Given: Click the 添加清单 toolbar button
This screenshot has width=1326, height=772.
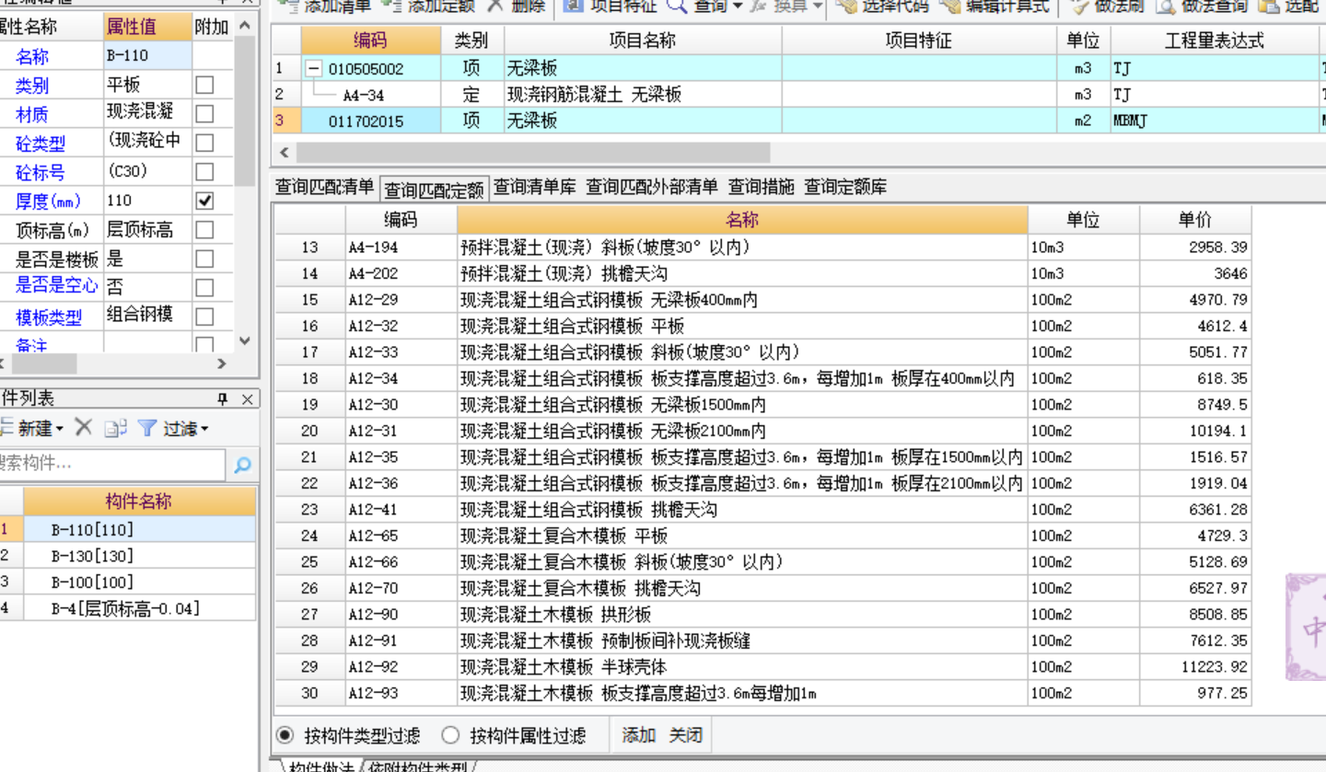Looking at the screenshot, I should click(324, 6).
